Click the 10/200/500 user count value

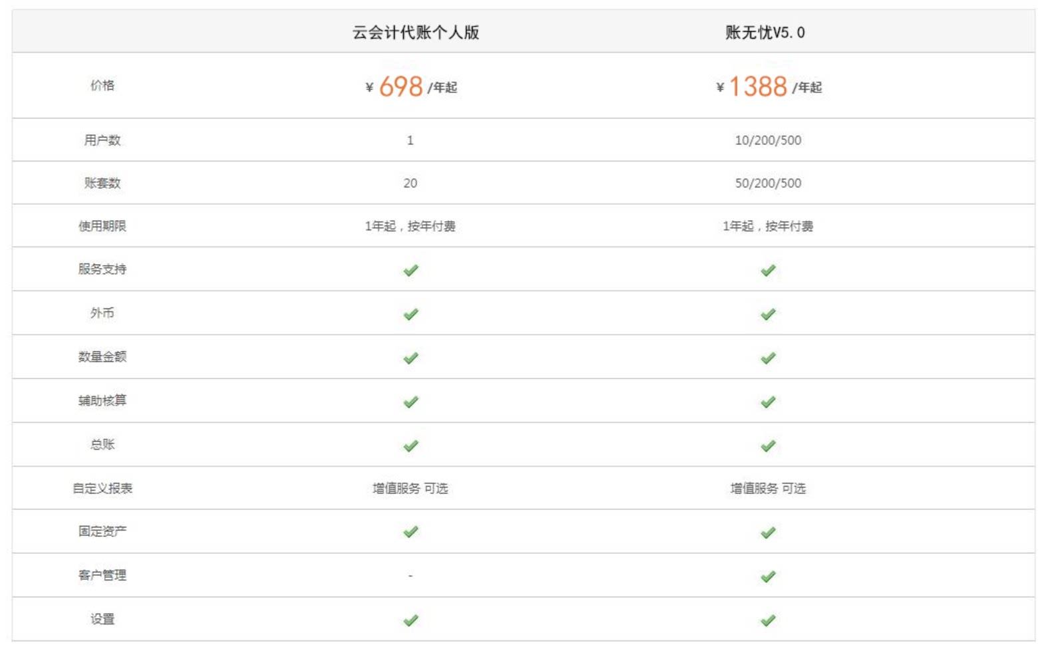768,140
